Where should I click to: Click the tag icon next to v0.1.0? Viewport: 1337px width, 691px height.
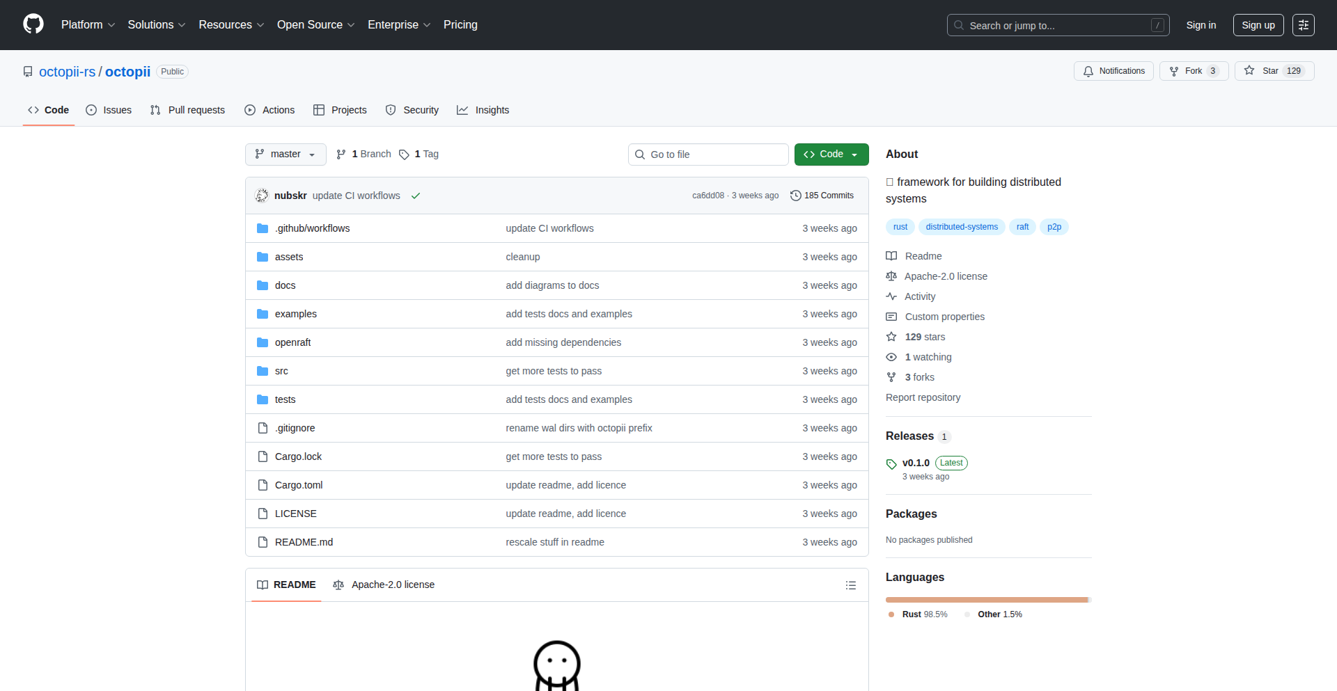point(891,463)
